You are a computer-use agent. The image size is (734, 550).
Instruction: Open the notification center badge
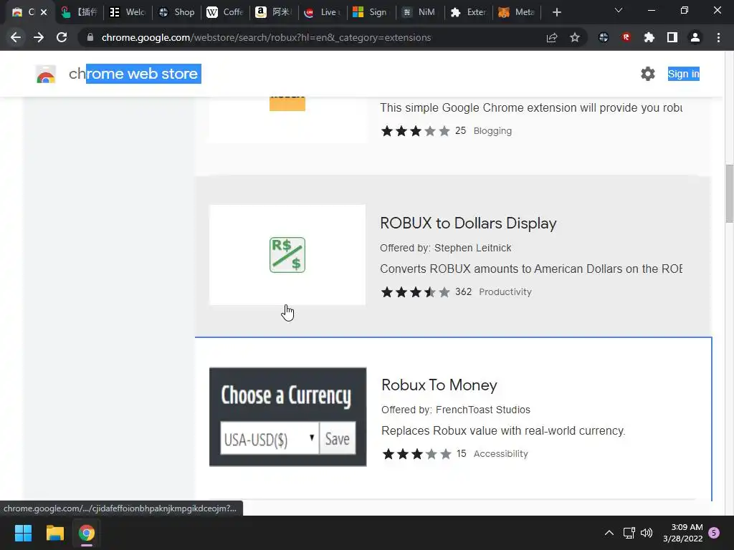[714, 533]
